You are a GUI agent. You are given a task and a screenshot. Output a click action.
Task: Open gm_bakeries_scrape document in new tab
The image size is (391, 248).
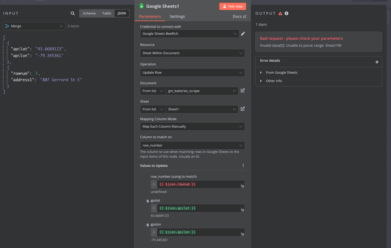click(x=243, y=91)
